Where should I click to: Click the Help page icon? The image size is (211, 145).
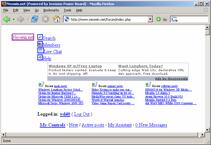40,57
